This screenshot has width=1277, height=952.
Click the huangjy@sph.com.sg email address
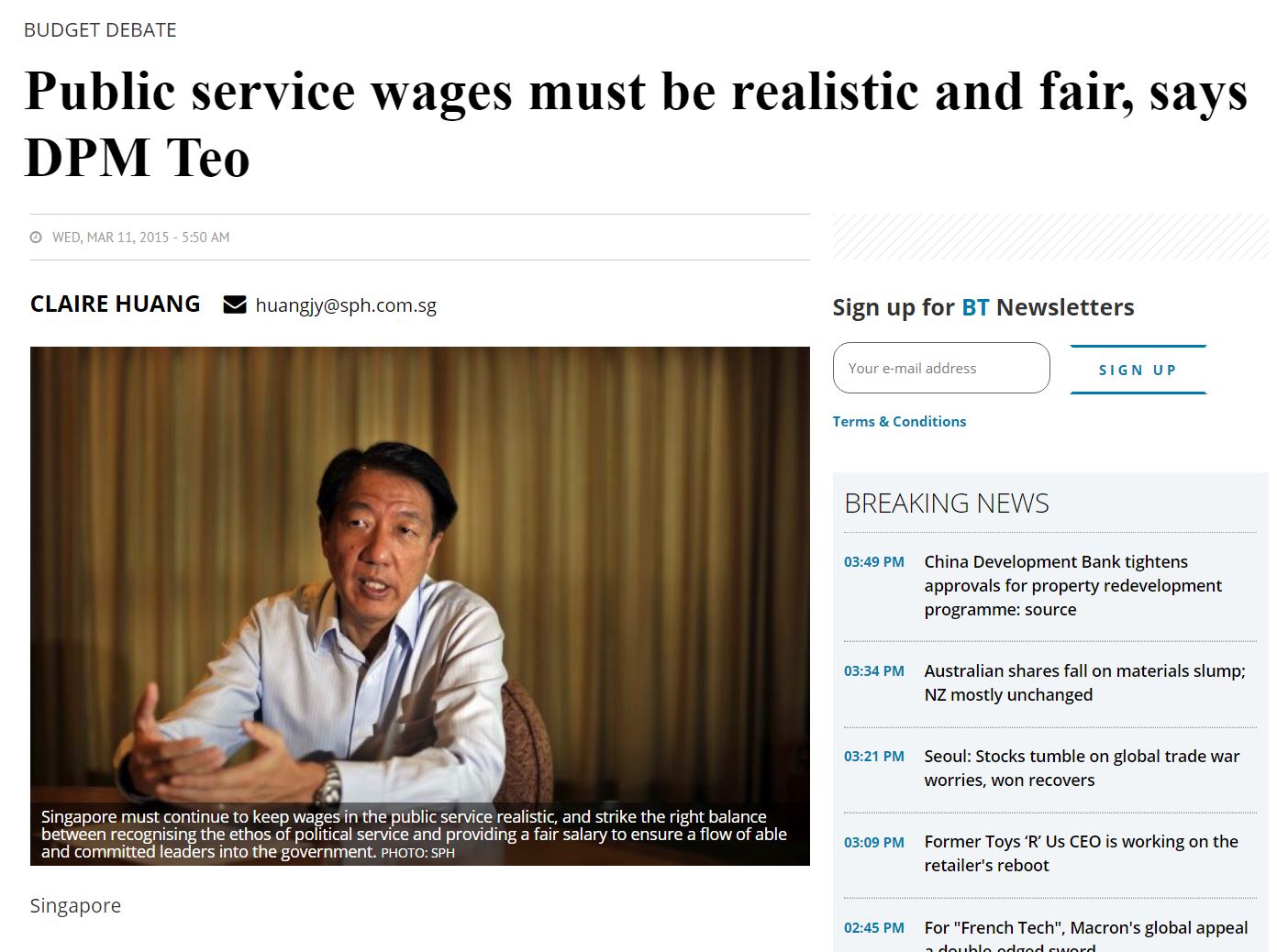[x=346, y=305]
